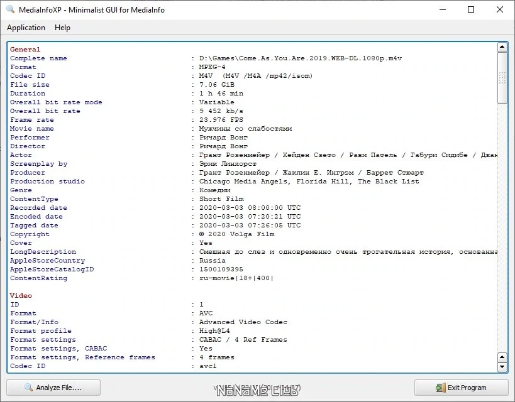The image size is (515, 402).
Task: Click the '9 452 kb/s' value
Action: (221, 111)
